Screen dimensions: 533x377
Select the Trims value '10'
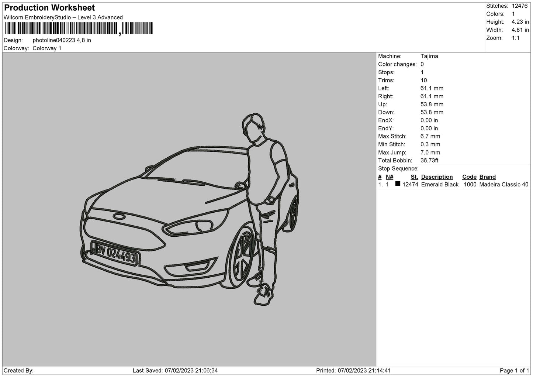424,80
